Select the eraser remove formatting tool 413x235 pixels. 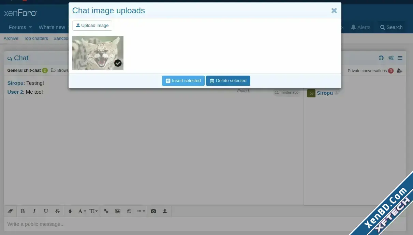(10, 211)
